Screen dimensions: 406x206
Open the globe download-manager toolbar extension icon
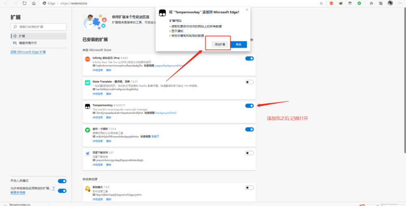[x=341, y=3]
